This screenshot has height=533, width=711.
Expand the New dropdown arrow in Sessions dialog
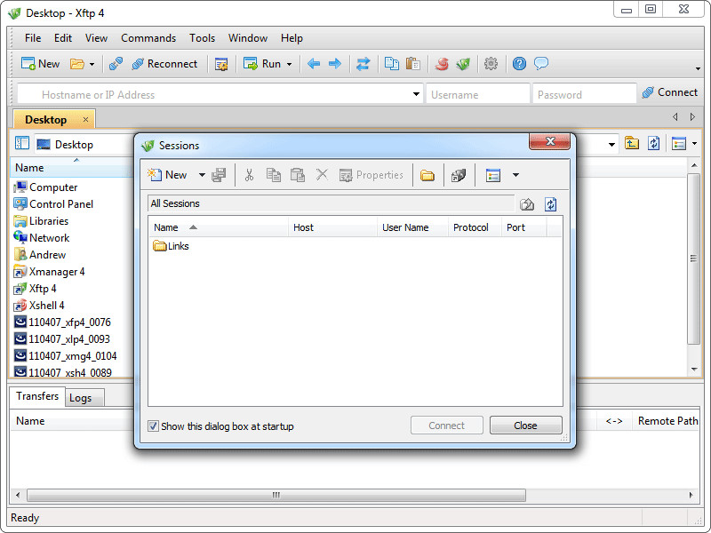pos(202,175)
